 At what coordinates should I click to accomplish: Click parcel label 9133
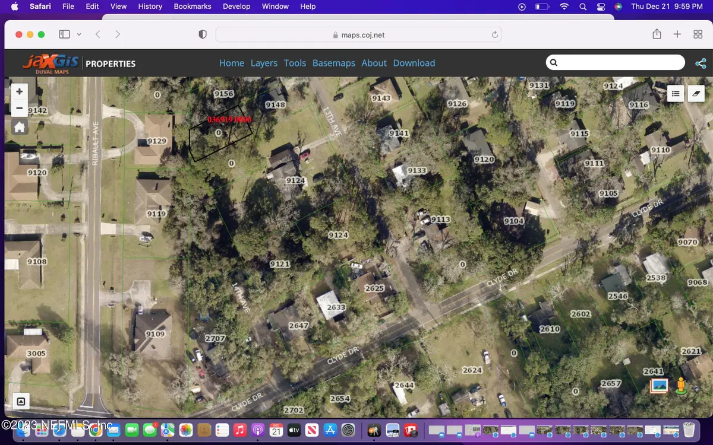coord(417,170)
